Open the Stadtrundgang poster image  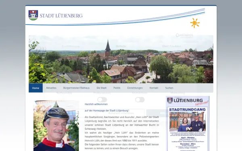(188, 124)
